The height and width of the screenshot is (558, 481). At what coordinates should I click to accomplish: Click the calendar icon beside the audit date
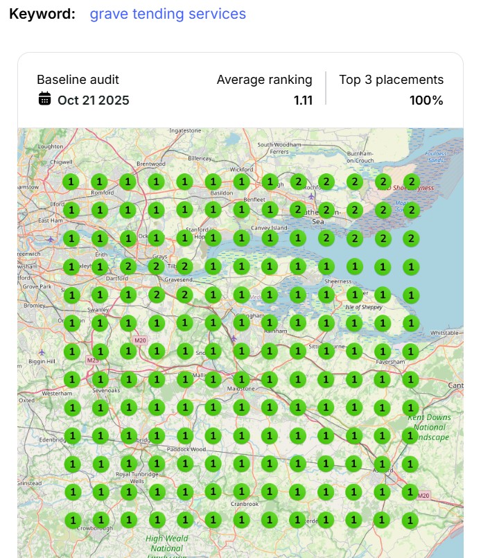pos(44,99)
